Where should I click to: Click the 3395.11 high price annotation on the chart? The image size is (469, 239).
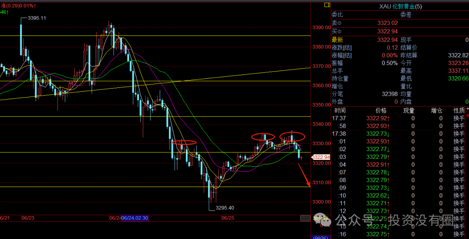37,18
